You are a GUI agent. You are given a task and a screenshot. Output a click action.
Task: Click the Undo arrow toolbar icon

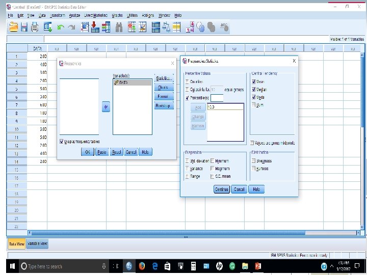coord(61,28)
